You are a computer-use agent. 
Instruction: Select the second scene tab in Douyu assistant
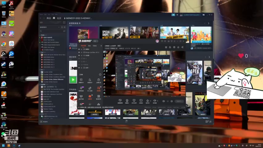click(89, 46)
